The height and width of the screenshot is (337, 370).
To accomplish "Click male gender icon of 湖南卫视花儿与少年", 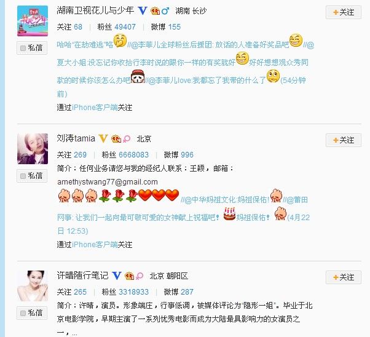I will pyautogui.click(x=165, y=10).
